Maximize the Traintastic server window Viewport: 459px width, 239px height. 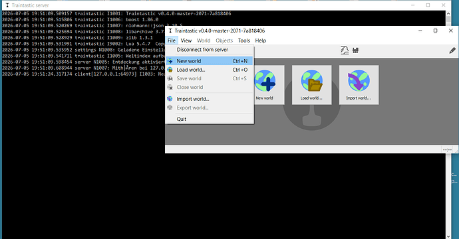tap(428, 5)
